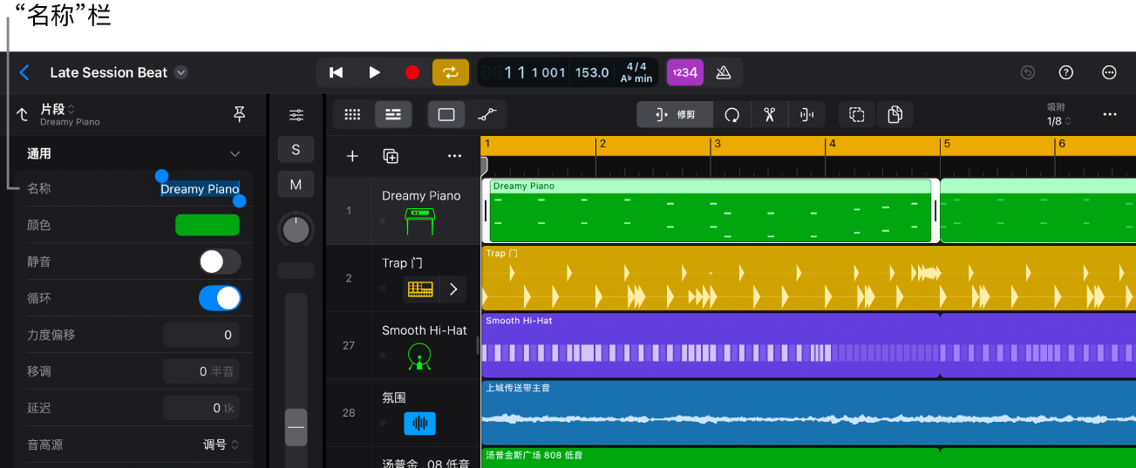Open the green 颜色 color swatch
Screen dimensions: 1136x468
click(207, 225)
